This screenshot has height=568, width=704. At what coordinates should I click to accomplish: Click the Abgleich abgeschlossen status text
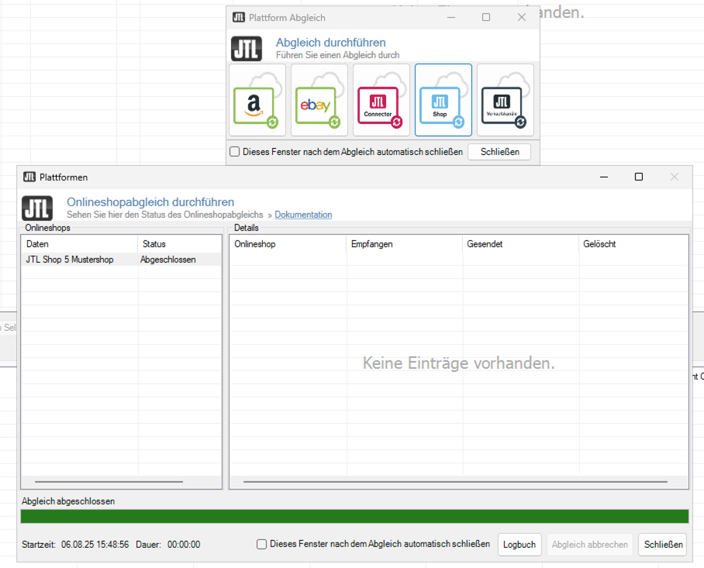68,501
